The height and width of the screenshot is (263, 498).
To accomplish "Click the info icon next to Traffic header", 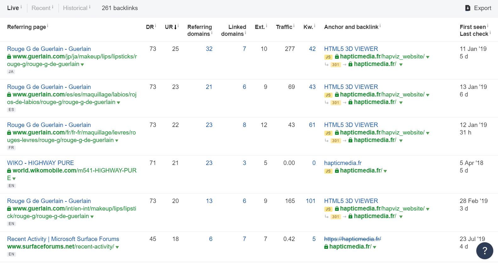I will coord(294,26).
